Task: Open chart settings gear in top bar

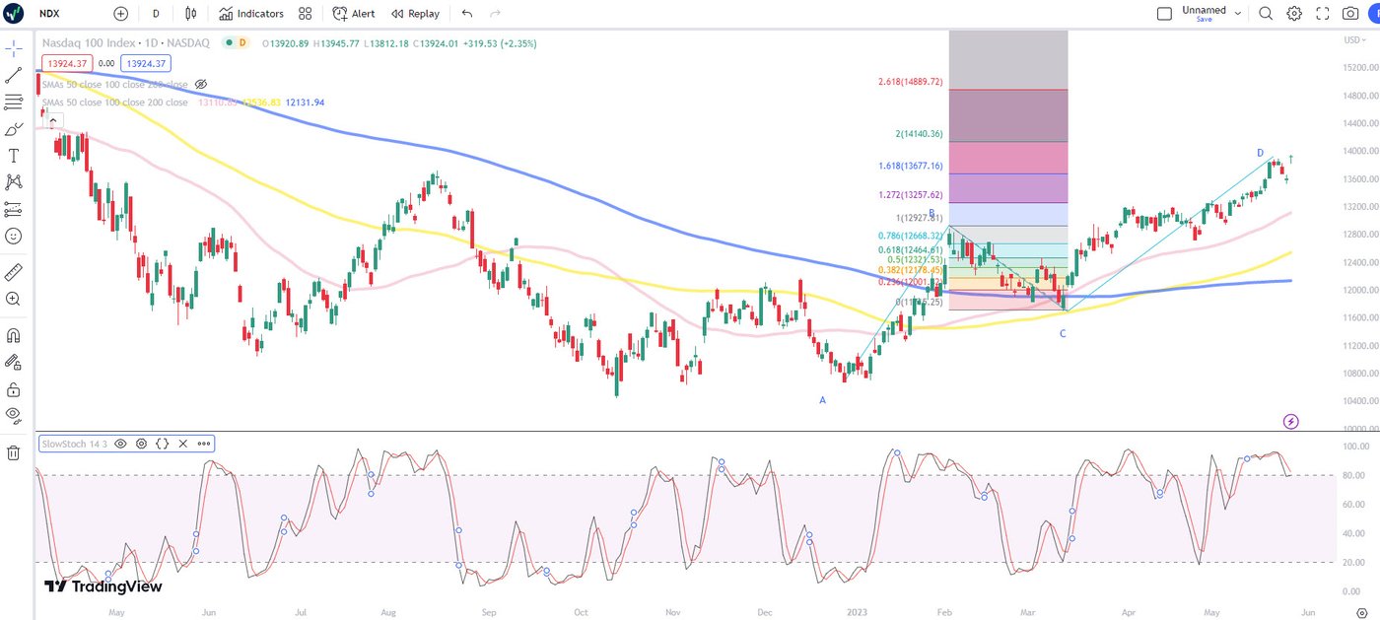Action: (x=1294, y=14)
